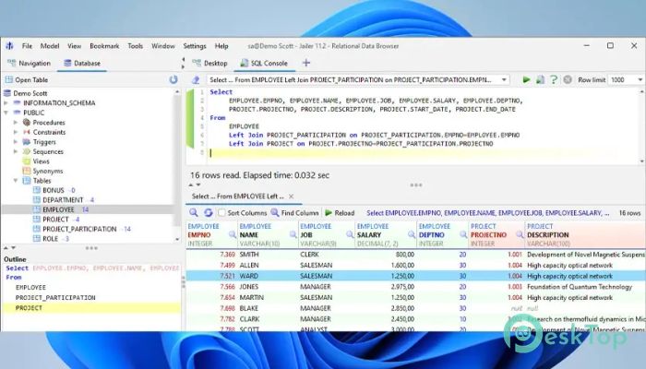Click the magnifier icon in results toolbar
This screenshot has width=646, height=369.
[x=194, y=212]
